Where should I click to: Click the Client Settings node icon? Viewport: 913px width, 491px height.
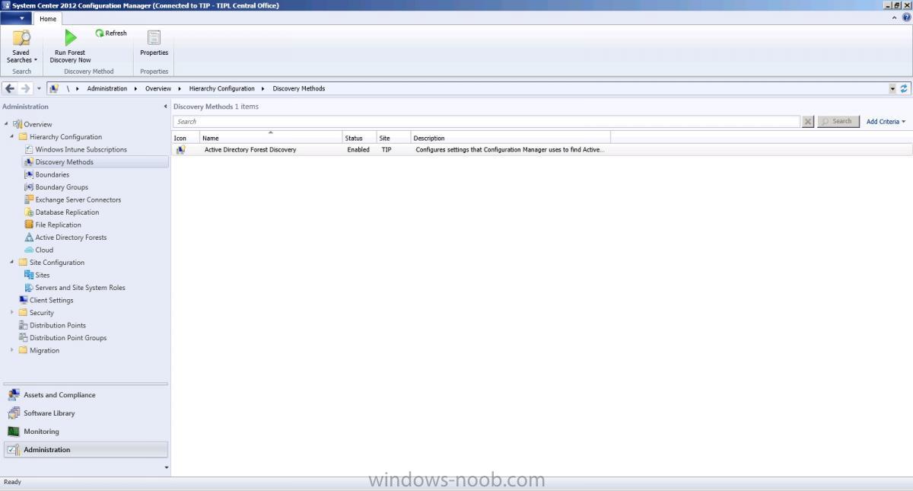(x=23, y=300)
